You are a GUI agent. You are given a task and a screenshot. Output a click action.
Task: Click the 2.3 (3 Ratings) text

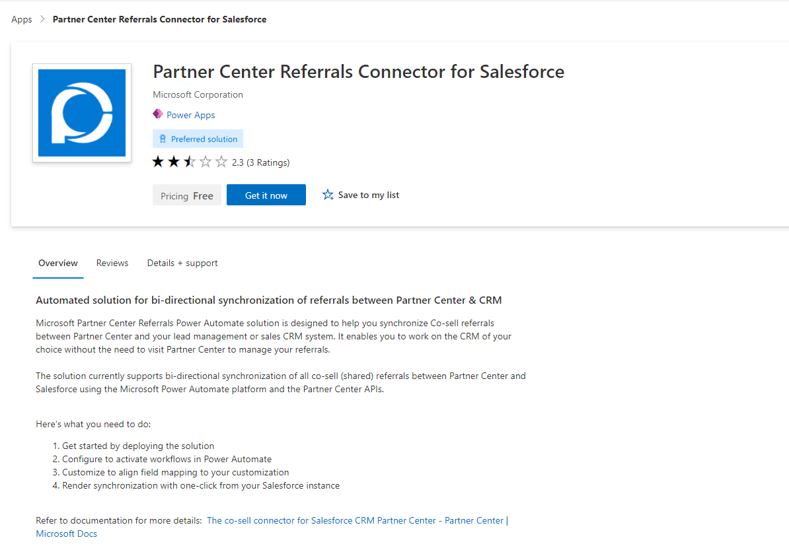point(260,162)
